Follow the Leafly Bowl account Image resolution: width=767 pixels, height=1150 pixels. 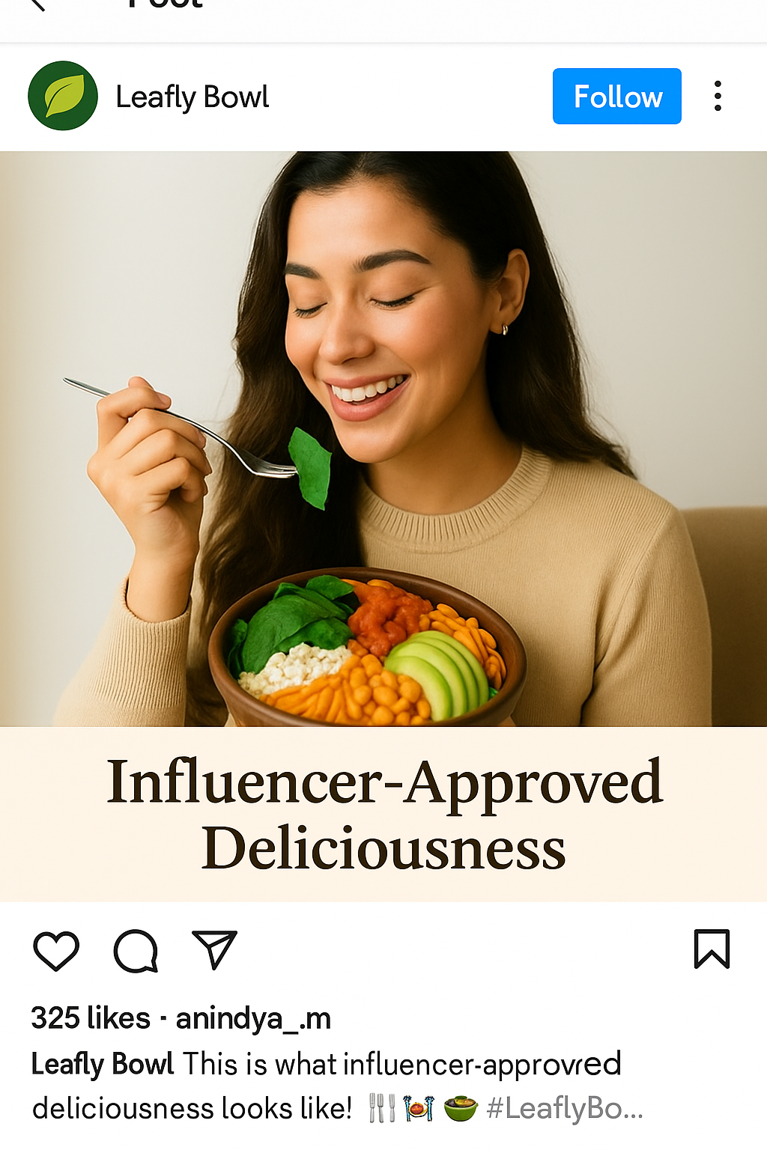pyautogui.click(x=617, y=96)
